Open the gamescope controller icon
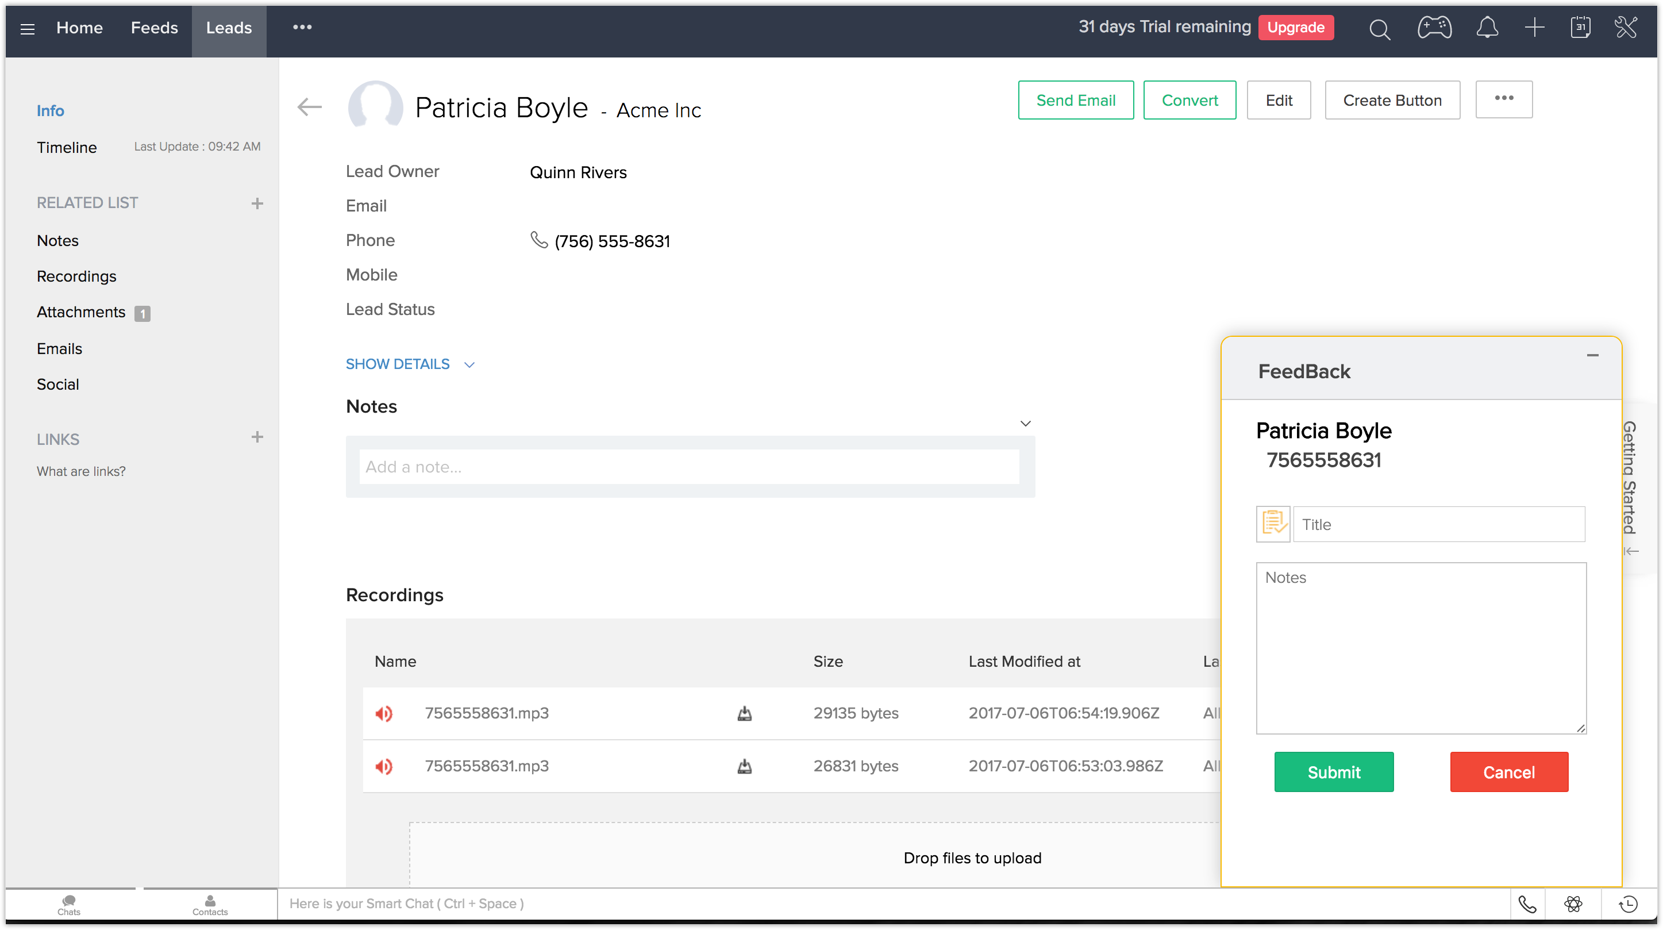The width and height of the screenshot is (1663, 930). click(x=1434, y=28)
